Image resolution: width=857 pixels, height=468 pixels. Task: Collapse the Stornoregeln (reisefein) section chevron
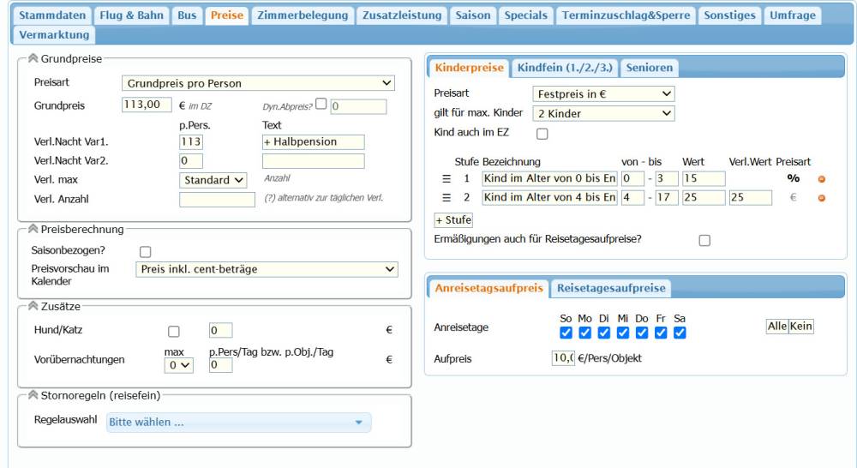pyautogui.click(x=33, y=395)
